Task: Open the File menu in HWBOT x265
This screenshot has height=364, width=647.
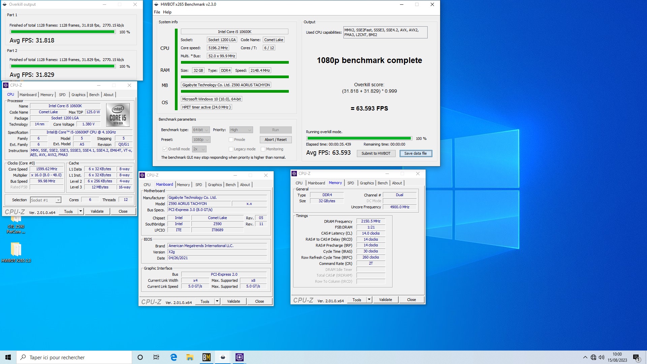Action: point(157,12)
